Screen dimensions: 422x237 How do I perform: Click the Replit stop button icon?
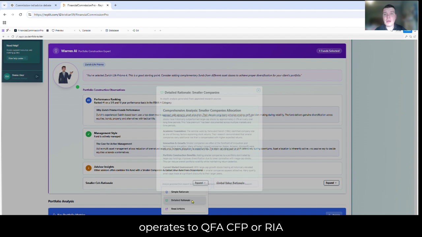coord(47,31)
